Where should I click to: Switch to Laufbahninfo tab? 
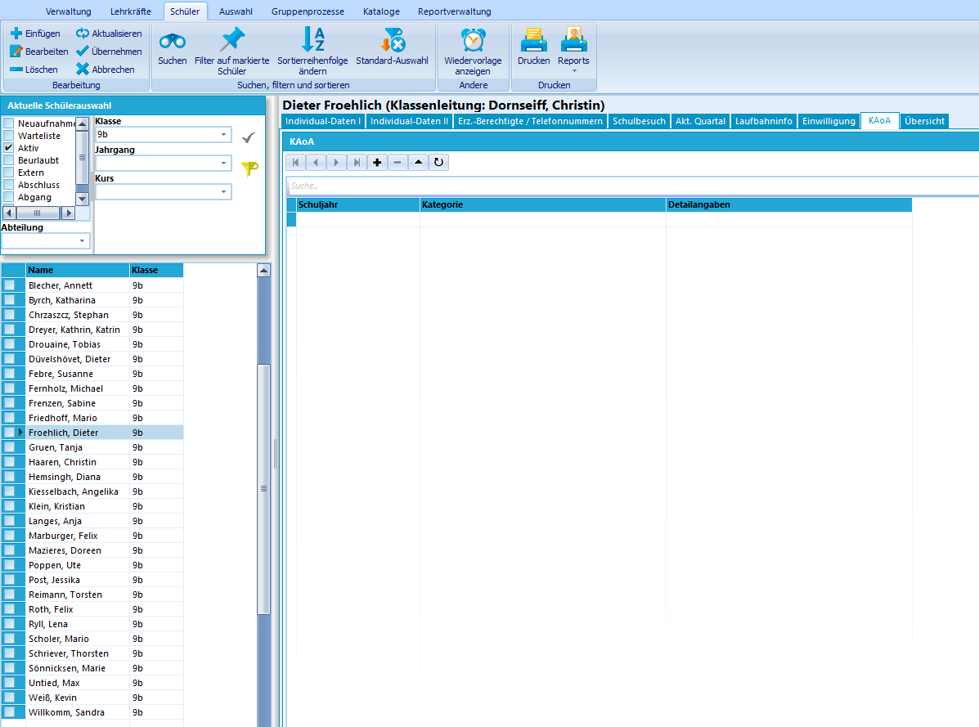764,121
